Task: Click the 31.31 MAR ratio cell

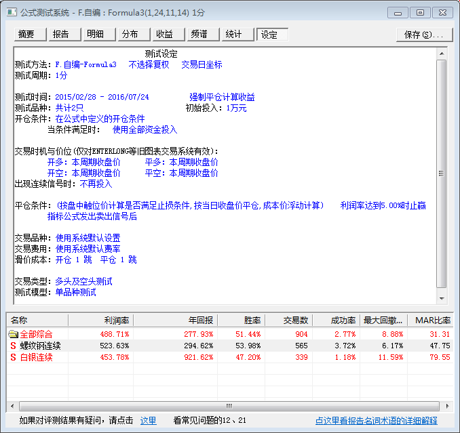Action: (x=440, y=334)
